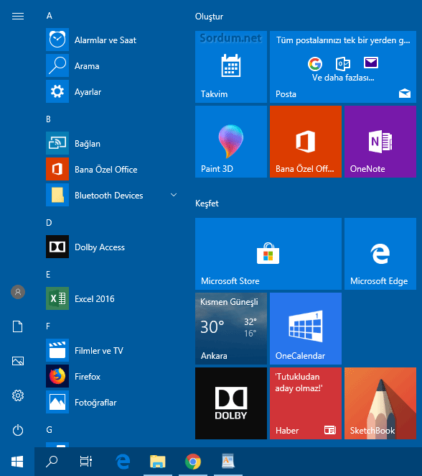The width and height of the screenshot is (422, 476).
Task: Expand the Bluetooth Devices folder chevron
Action: coord(174,195)
